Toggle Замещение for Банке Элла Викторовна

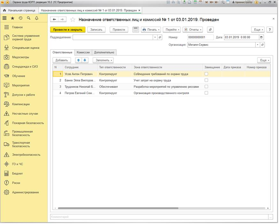[x=206, y=80]
